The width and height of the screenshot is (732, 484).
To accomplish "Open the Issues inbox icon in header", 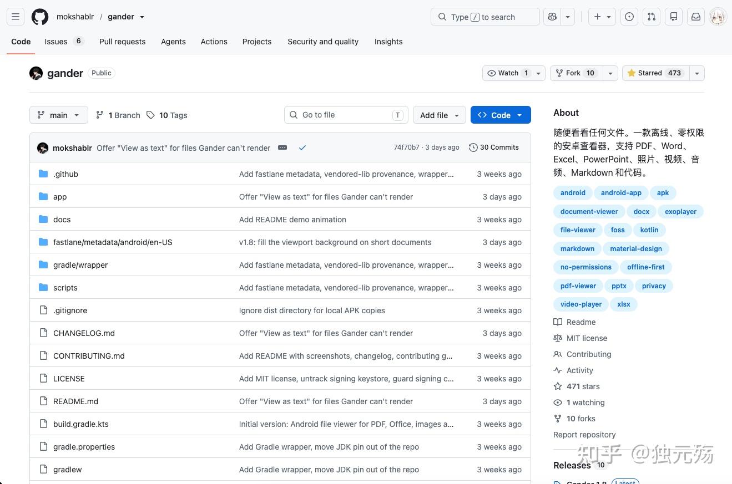I will tap(629, 17).
